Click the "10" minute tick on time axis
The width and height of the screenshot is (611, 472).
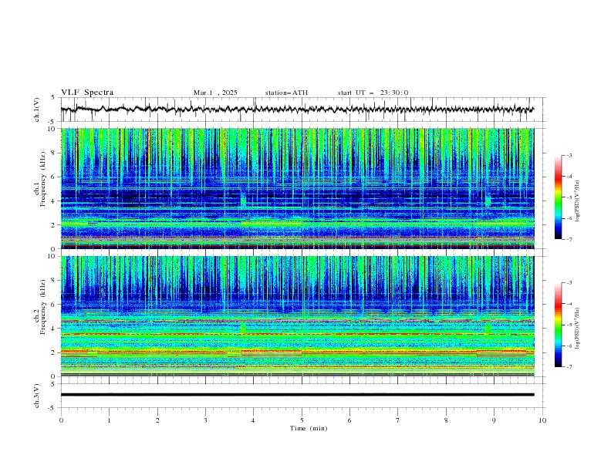tap(542, 420)
